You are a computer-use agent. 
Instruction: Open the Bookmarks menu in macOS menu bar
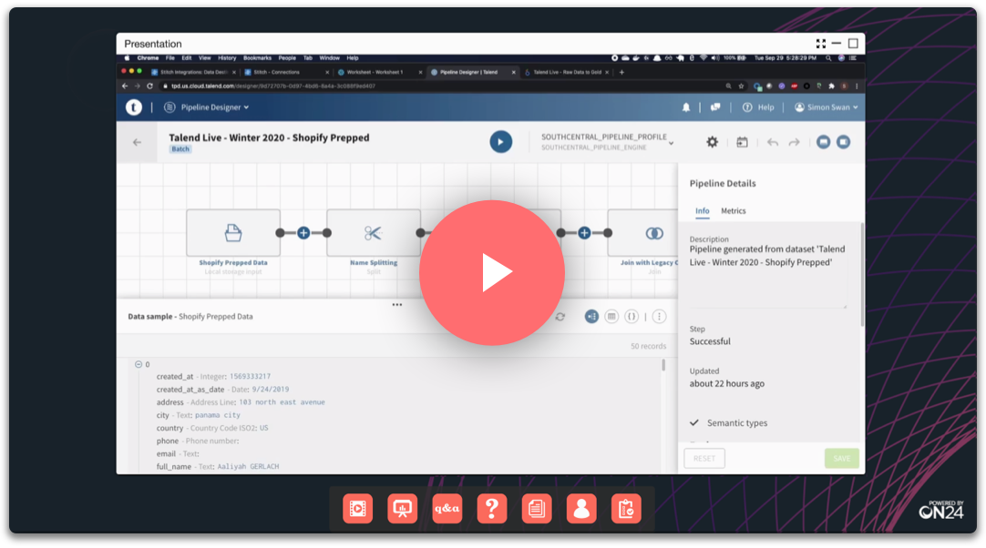pos(257,58)
